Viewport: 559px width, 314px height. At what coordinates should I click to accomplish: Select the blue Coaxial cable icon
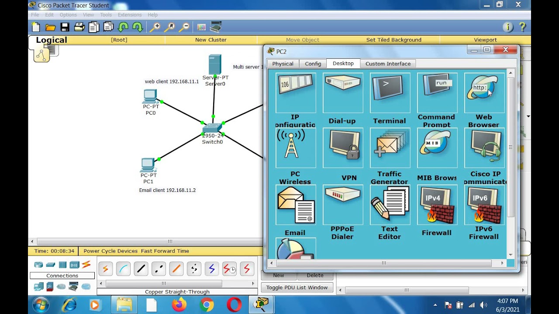coord(212,269)
